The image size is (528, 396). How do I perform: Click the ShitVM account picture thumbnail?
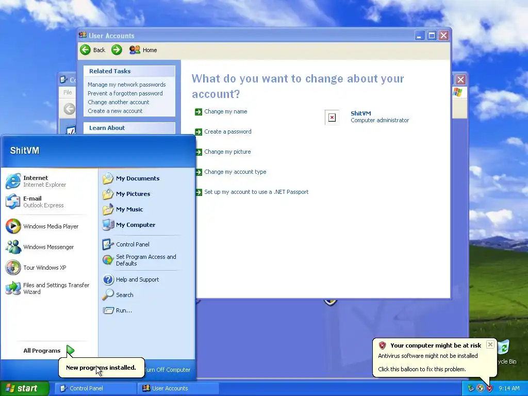tap(332, 117)
